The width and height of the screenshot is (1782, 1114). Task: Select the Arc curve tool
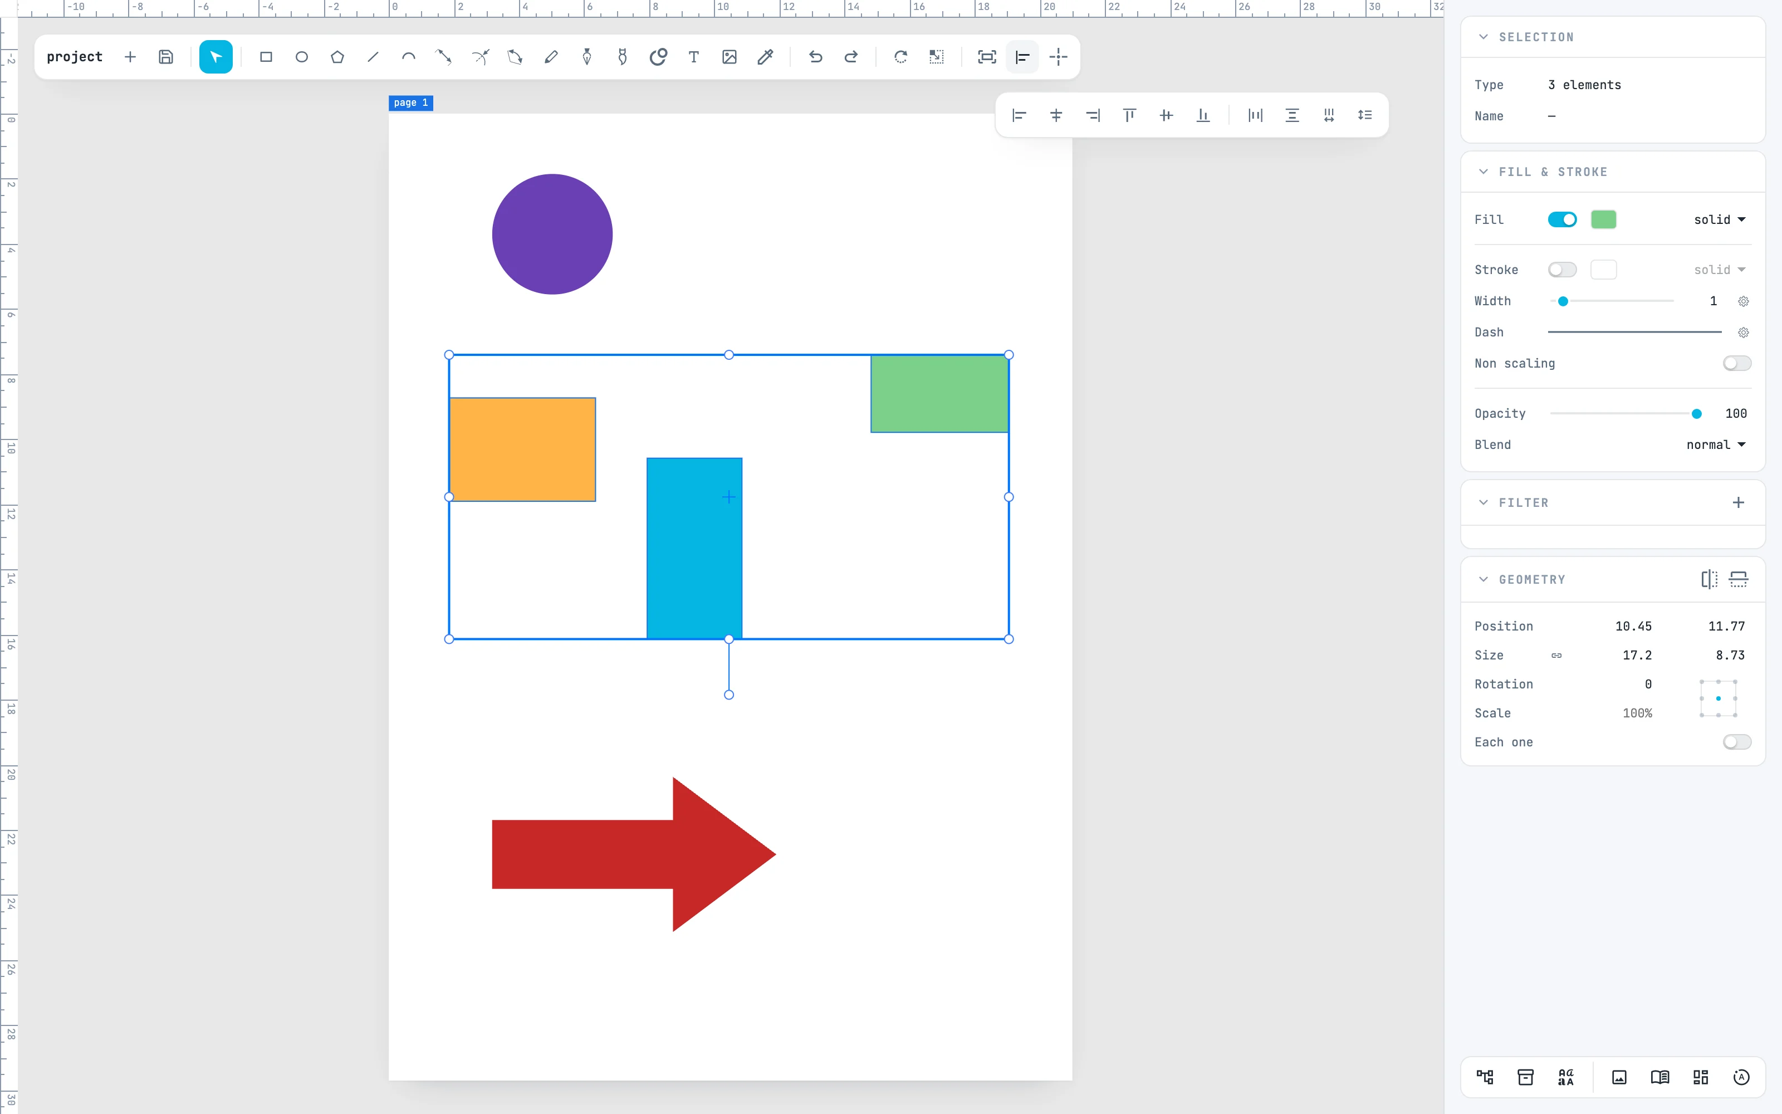[409, 57]
